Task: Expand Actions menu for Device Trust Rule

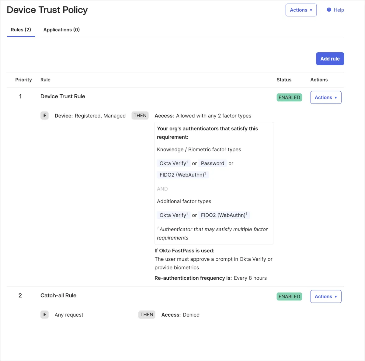Action: pos(325,97)
